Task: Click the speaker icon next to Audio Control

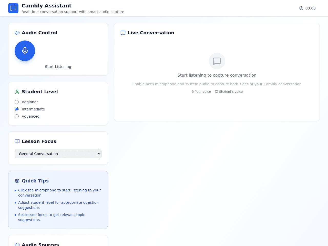Action: click(x=17, y=33)
